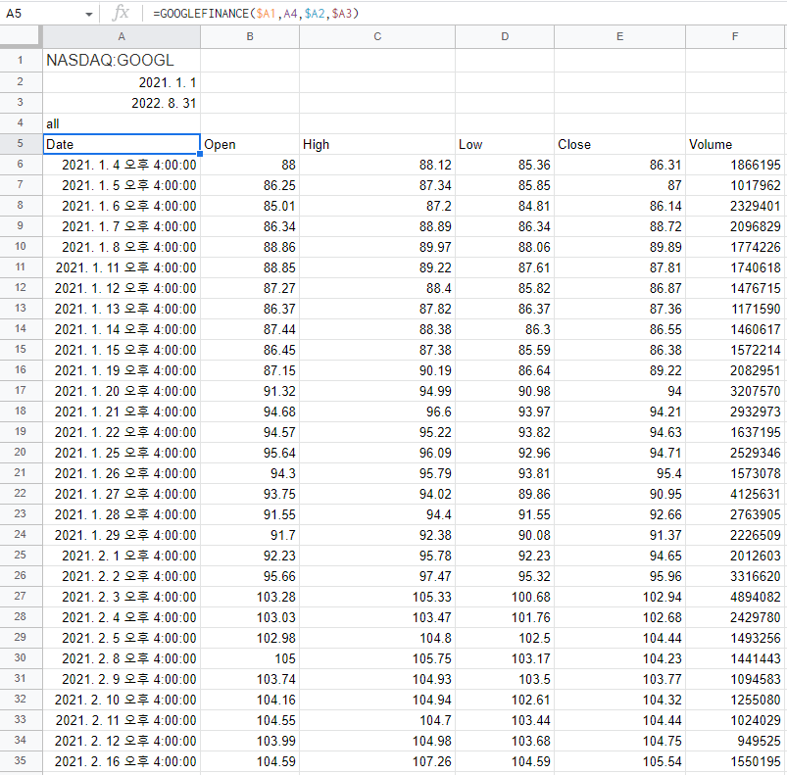The height and width of the screenshot is (775, 787).
Task: Click the Open header cell
Action: point(250,144)
